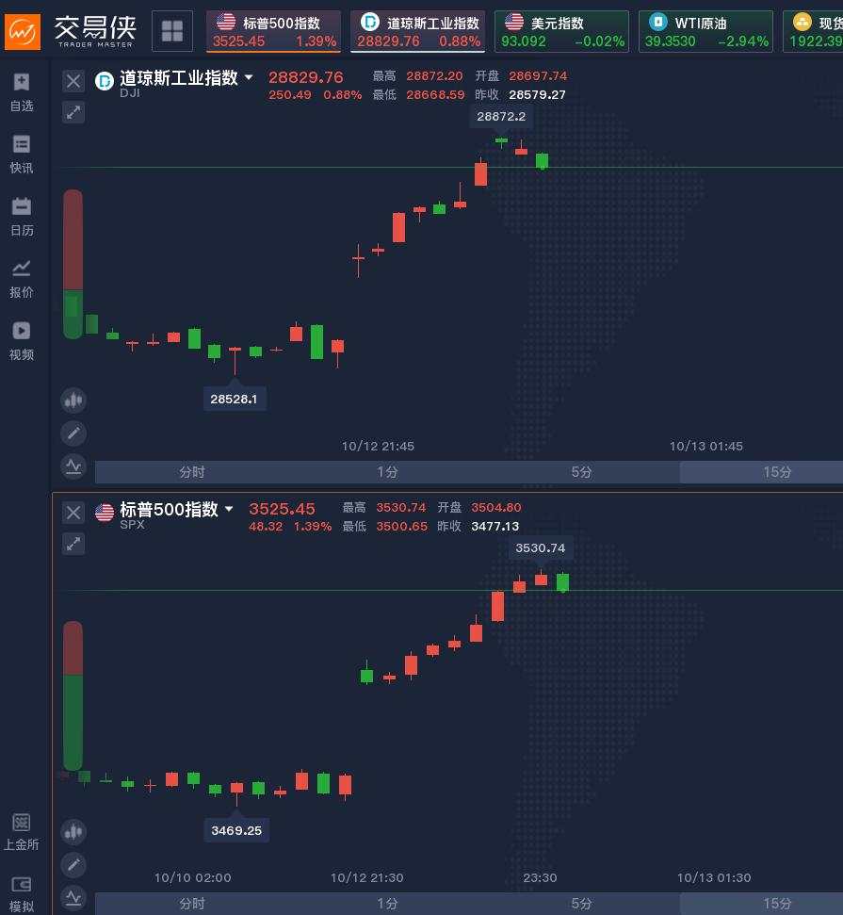Open the 道琼斯工业指数 symbol dropdown

tap(249, 77)
